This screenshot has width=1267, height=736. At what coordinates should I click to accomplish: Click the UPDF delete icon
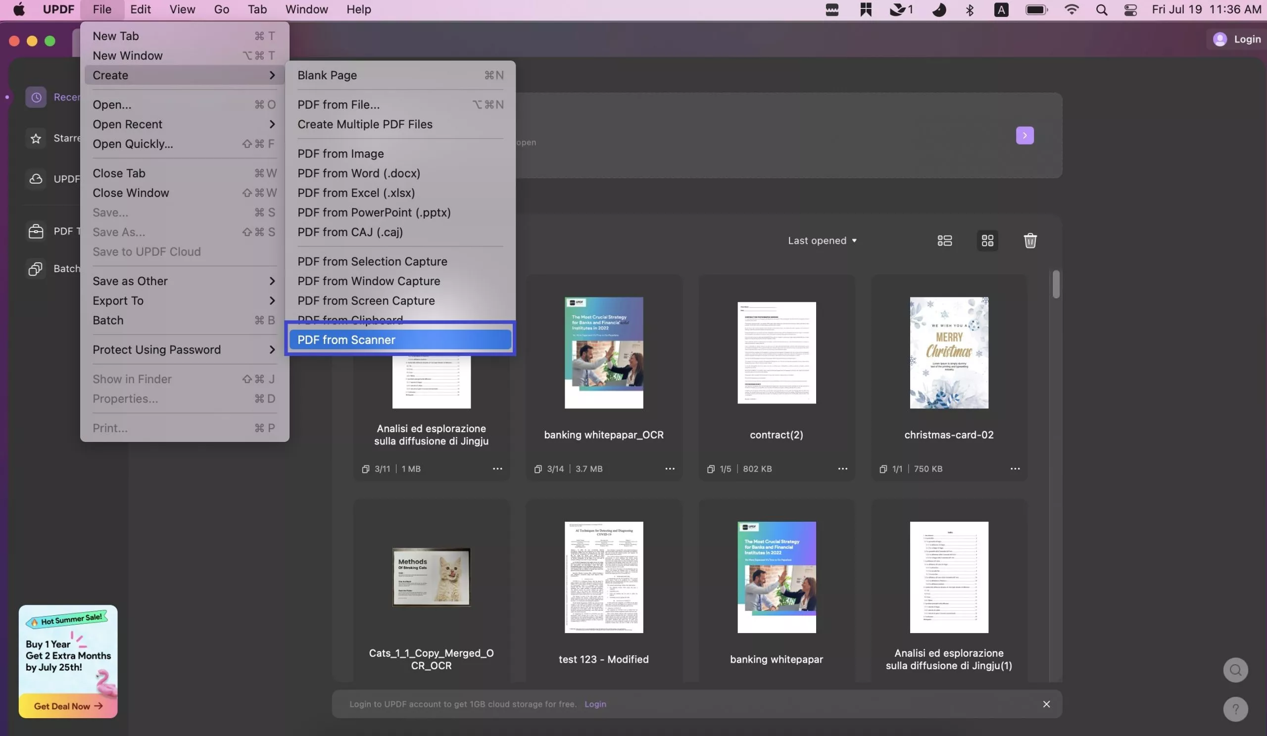1029,240
